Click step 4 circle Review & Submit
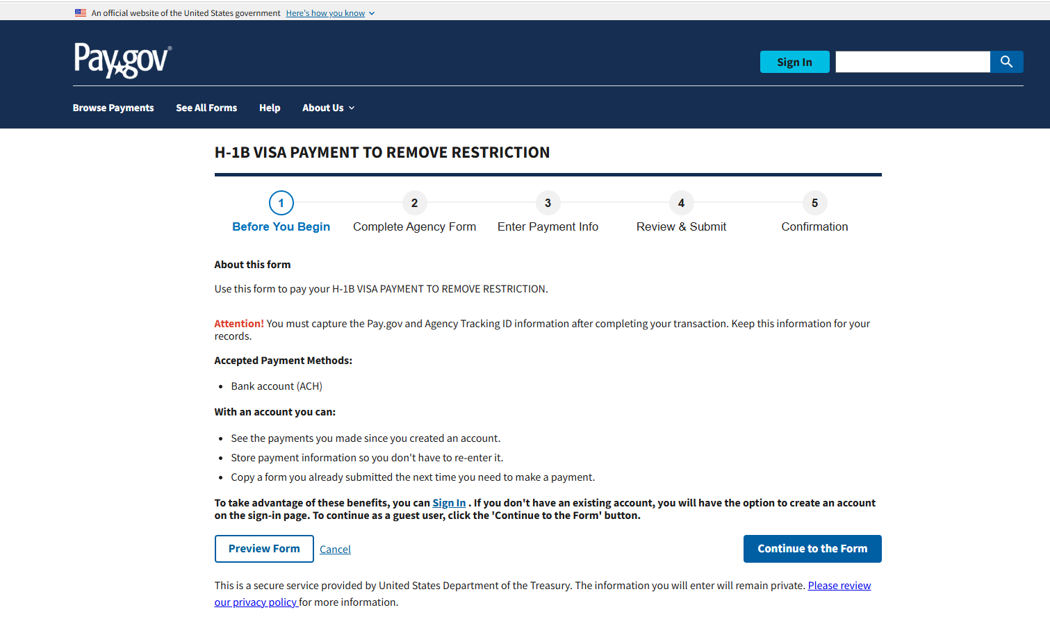Image resolution: width=1050 pixels, height=619 pixels. [x=682, y=203]
